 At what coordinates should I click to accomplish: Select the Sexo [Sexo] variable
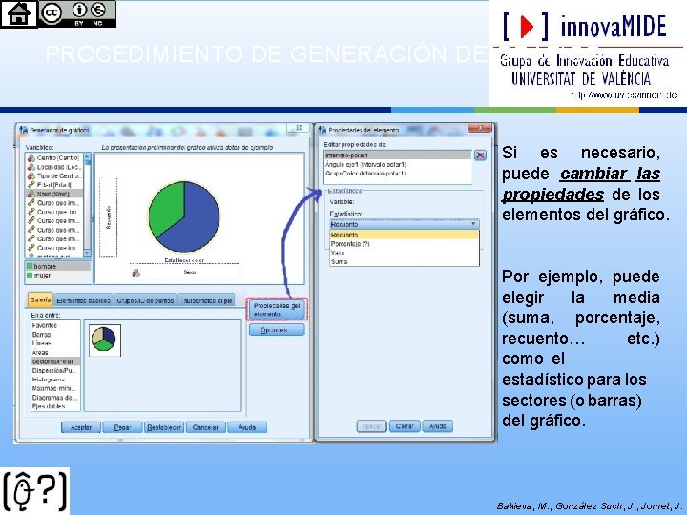point(53,194)
